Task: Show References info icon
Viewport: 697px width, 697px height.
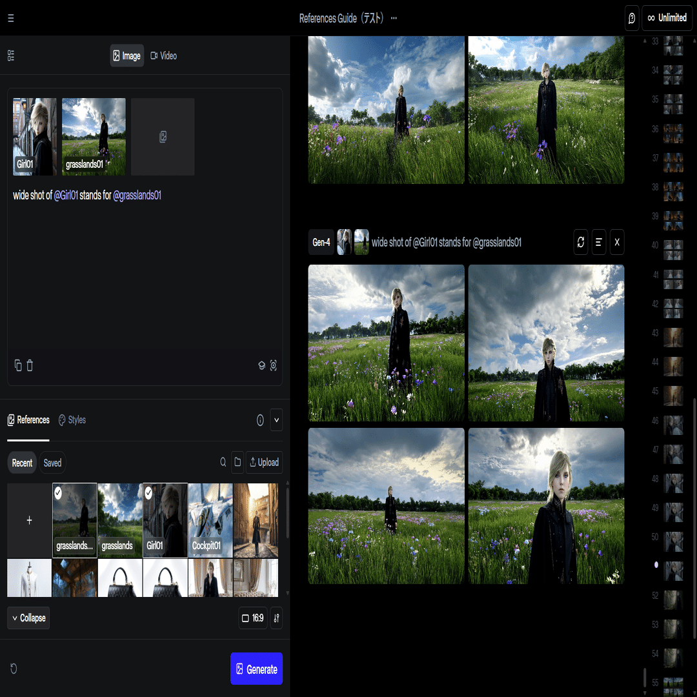Action: pos(260,420)
